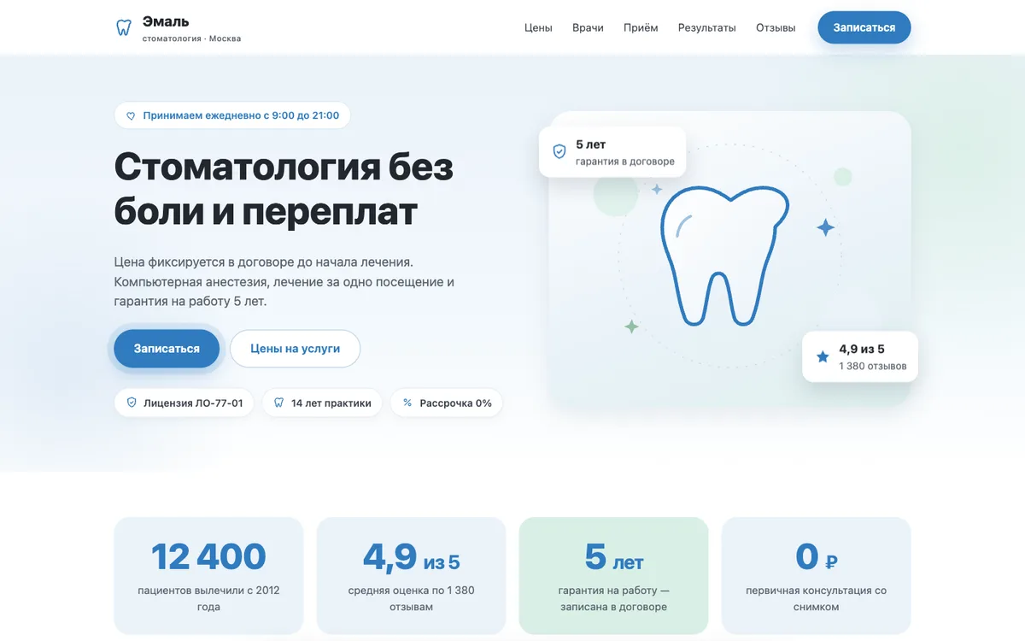Viewport: 1025px width, 641px height.
Task: Click the 14 лет практики label
Action: 331,403
